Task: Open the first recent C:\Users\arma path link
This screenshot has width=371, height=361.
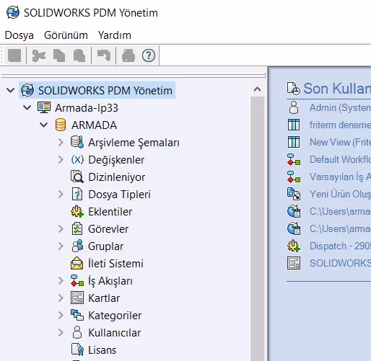Action: coord(340,211)
